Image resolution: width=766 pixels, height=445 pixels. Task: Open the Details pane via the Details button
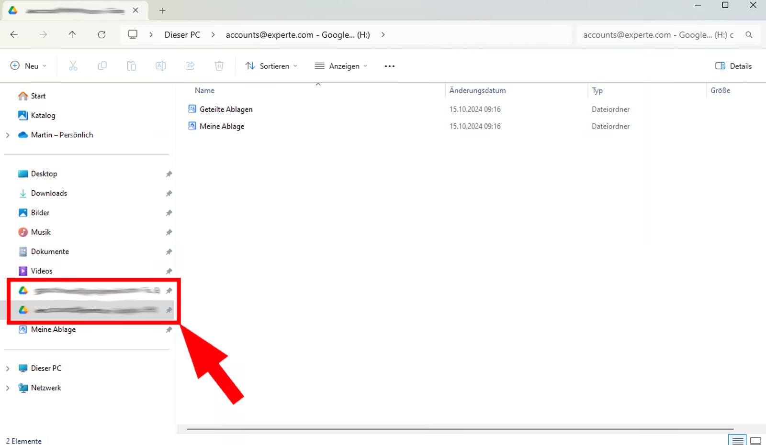(733, 65)
